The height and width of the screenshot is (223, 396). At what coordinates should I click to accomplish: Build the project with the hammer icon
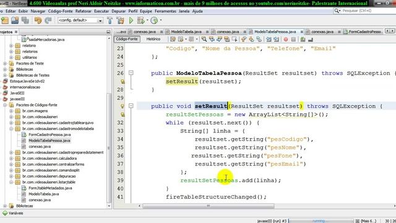pos(110,20)
